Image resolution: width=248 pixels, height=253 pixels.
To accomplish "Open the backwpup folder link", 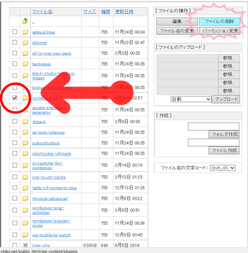I will pyautogui.click(x=42, y=64).
